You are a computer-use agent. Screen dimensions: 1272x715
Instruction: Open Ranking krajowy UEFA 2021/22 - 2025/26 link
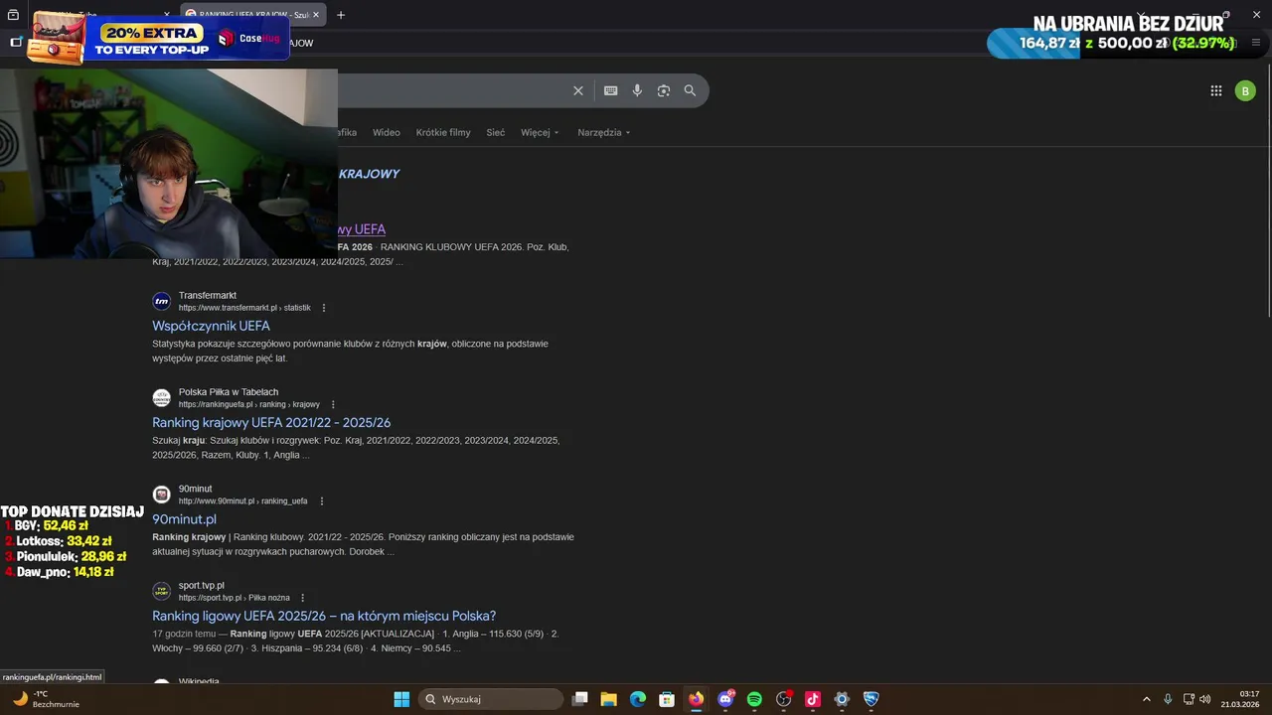271,422
